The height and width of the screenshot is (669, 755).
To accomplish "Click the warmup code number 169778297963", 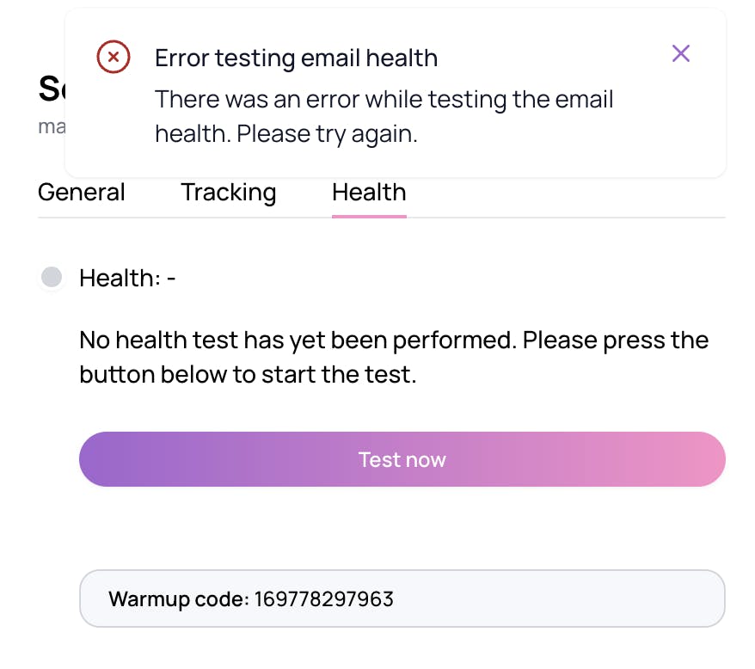I will pos(323,598).
